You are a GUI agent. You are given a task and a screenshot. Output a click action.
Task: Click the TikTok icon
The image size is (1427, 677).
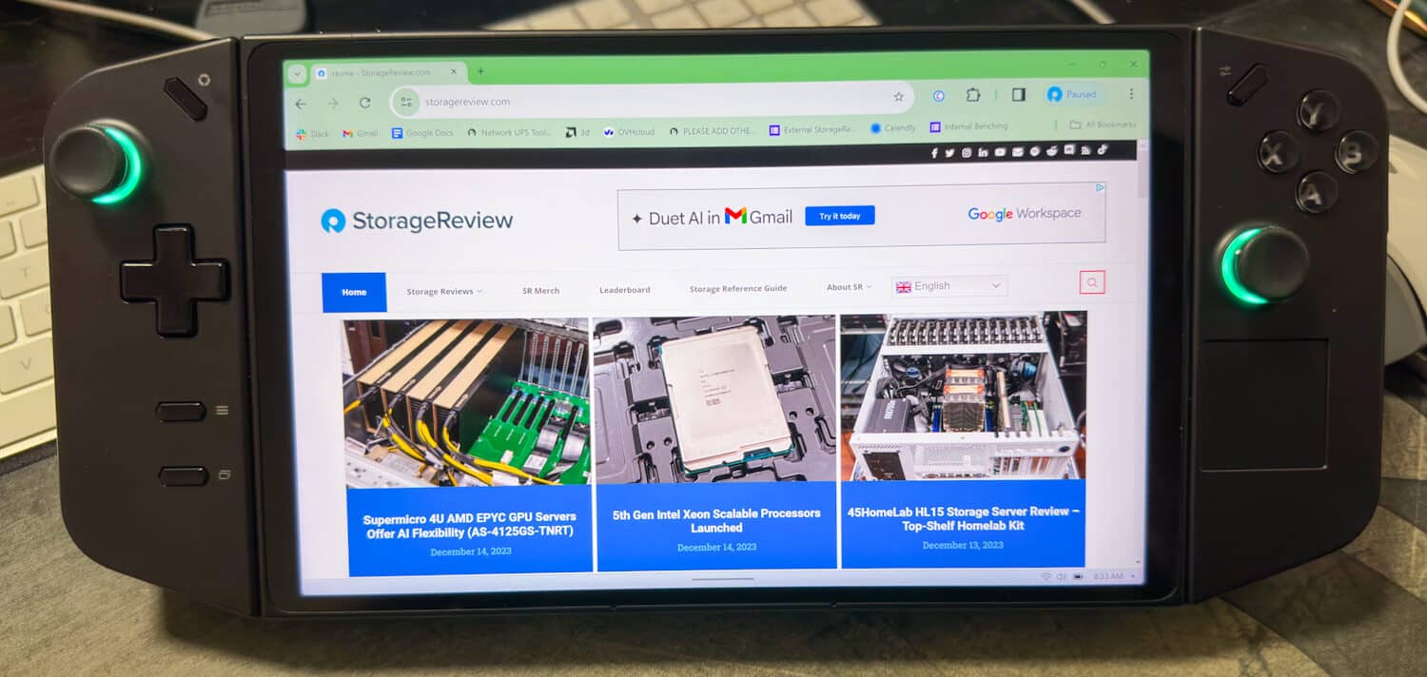coord(1103,149)
